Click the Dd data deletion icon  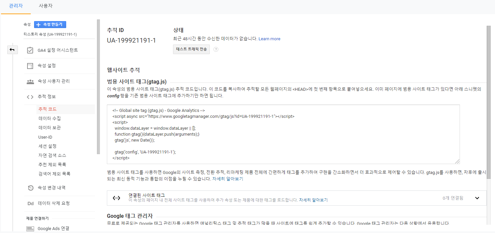pyautogui.click(x=30, y=203)
